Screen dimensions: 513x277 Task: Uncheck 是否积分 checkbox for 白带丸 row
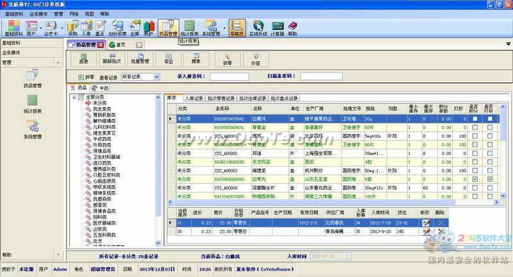[475, 179]
